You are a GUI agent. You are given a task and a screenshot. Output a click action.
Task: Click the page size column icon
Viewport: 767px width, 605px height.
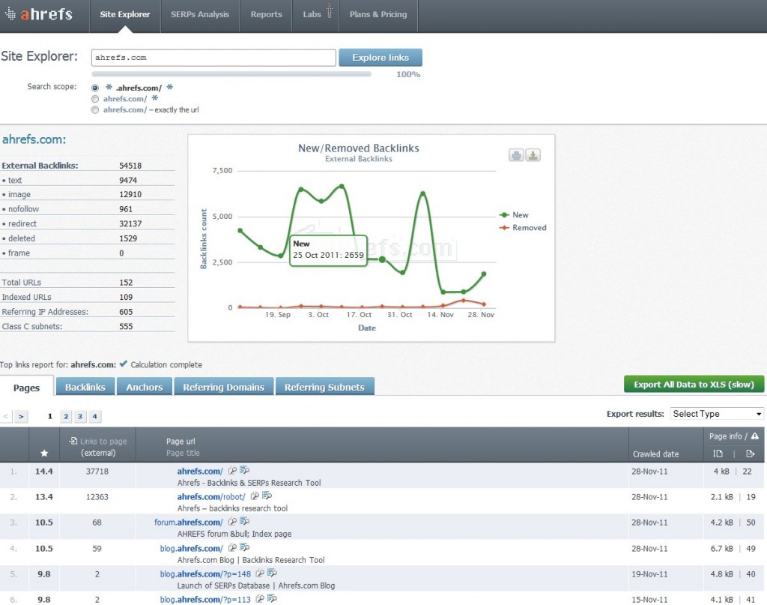click(x=718, y=454)
